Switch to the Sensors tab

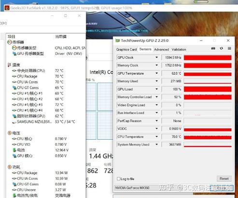click(x=145, y=49)
